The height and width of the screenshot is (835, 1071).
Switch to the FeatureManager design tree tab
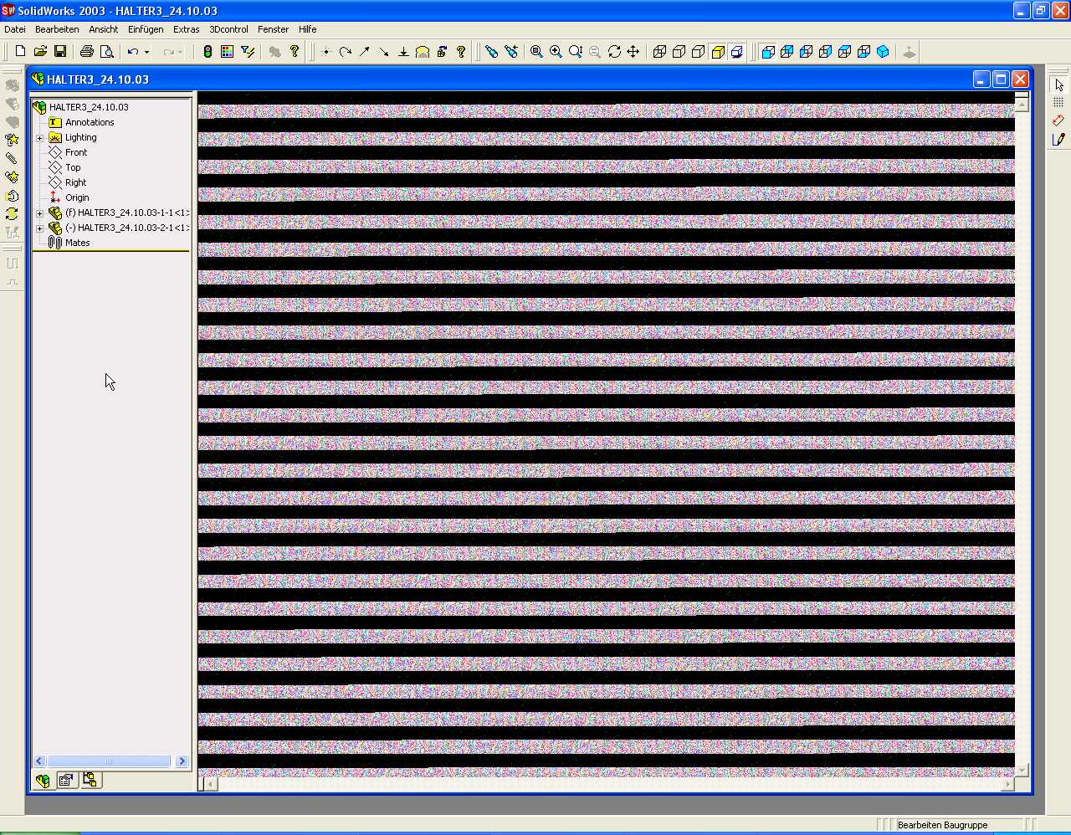point(42,781)
